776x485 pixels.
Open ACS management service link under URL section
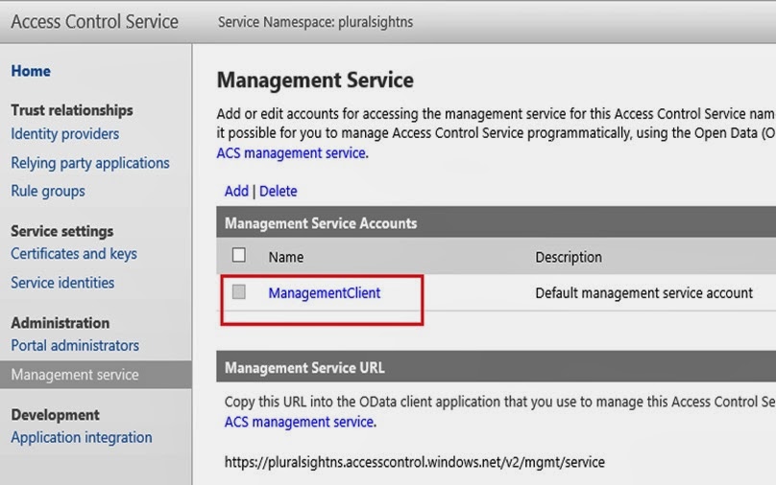(x=300, y=422)
